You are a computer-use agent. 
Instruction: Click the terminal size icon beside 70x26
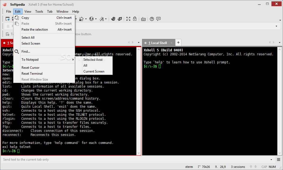point(199,167)
